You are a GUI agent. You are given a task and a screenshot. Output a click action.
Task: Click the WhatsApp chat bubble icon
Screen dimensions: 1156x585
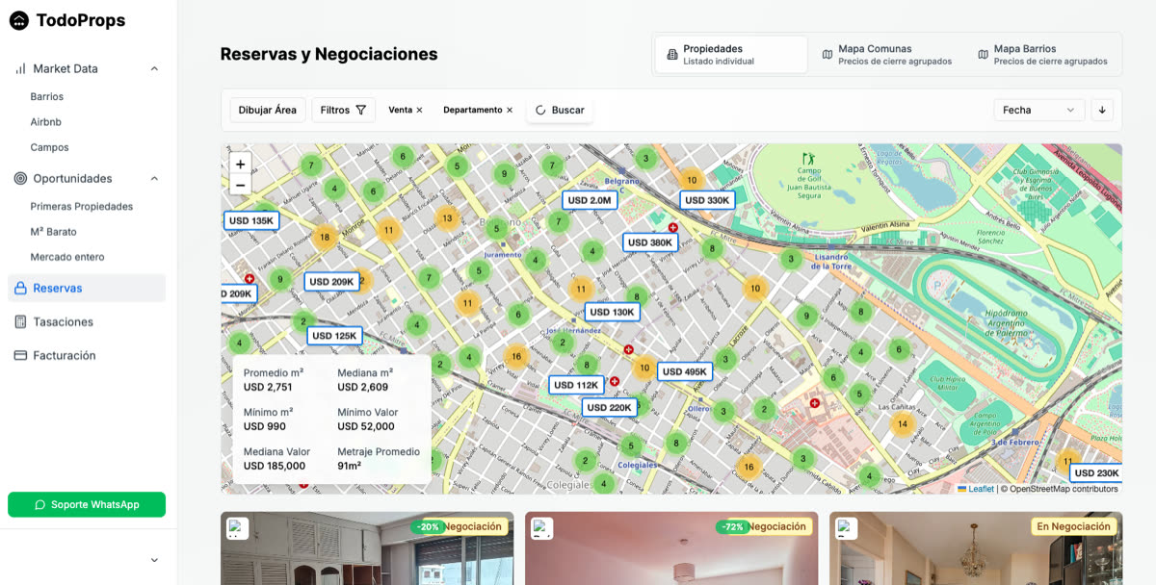(39, 505)
